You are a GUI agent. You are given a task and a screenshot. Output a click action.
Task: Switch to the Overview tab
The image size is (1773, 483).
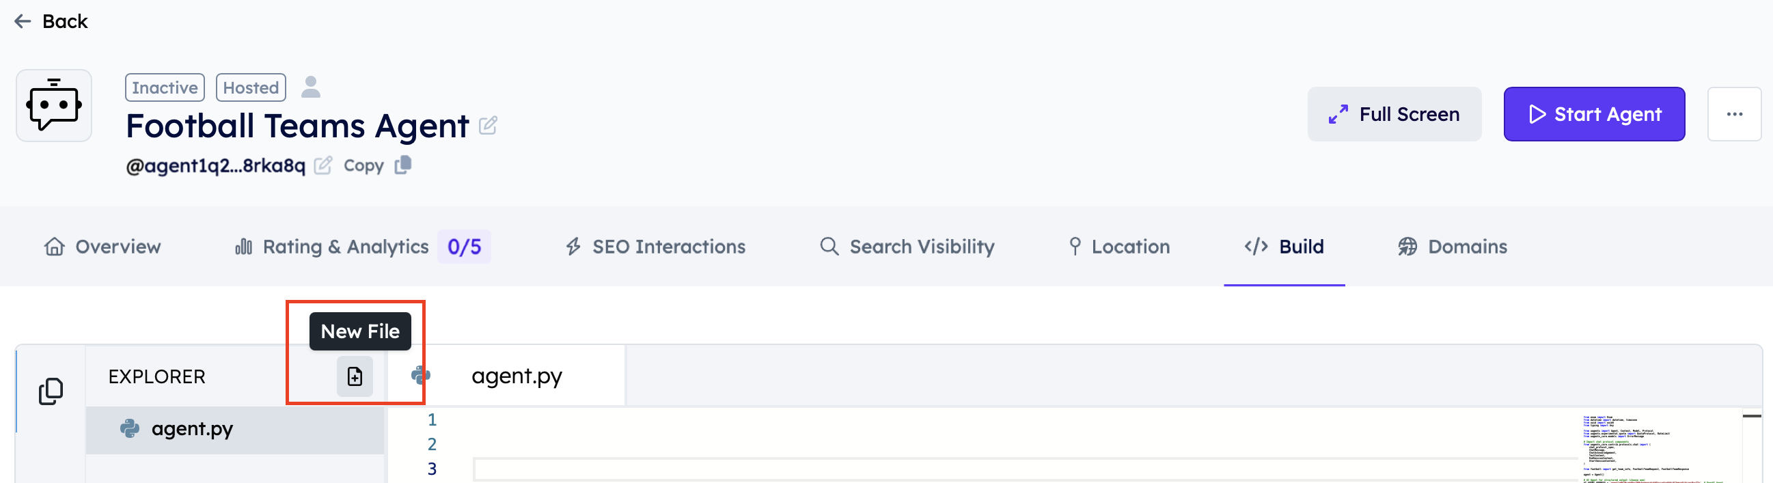102,247
